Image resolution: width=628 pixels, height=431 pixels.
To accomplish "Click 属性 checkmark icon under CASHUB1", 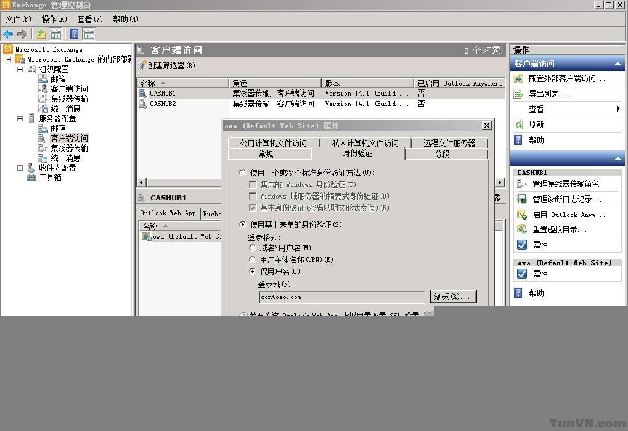I will pyautogui.click(x=522, y=245).
